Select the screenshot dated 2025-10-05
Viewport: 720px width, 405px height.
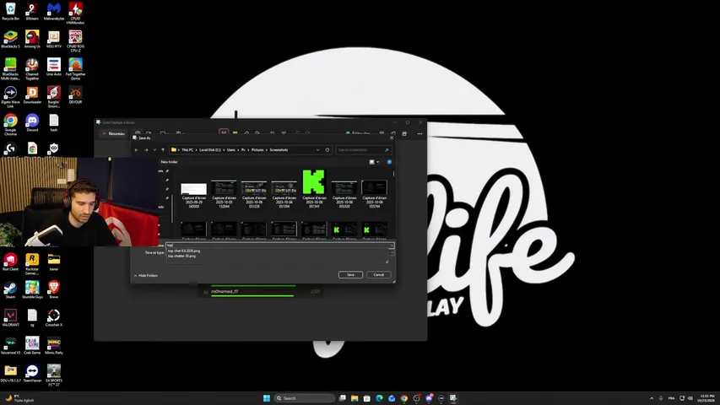pyautogui.click(x=224, y=194)
